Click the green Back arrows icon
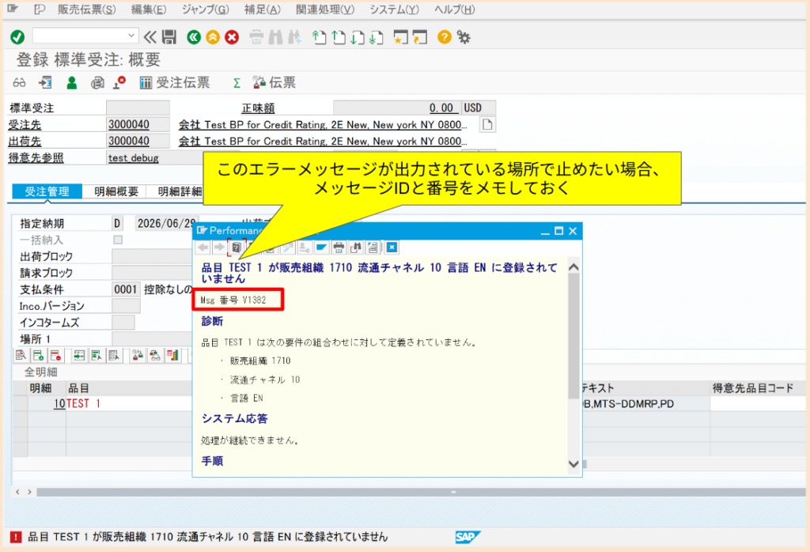 [x=194, y=37]
